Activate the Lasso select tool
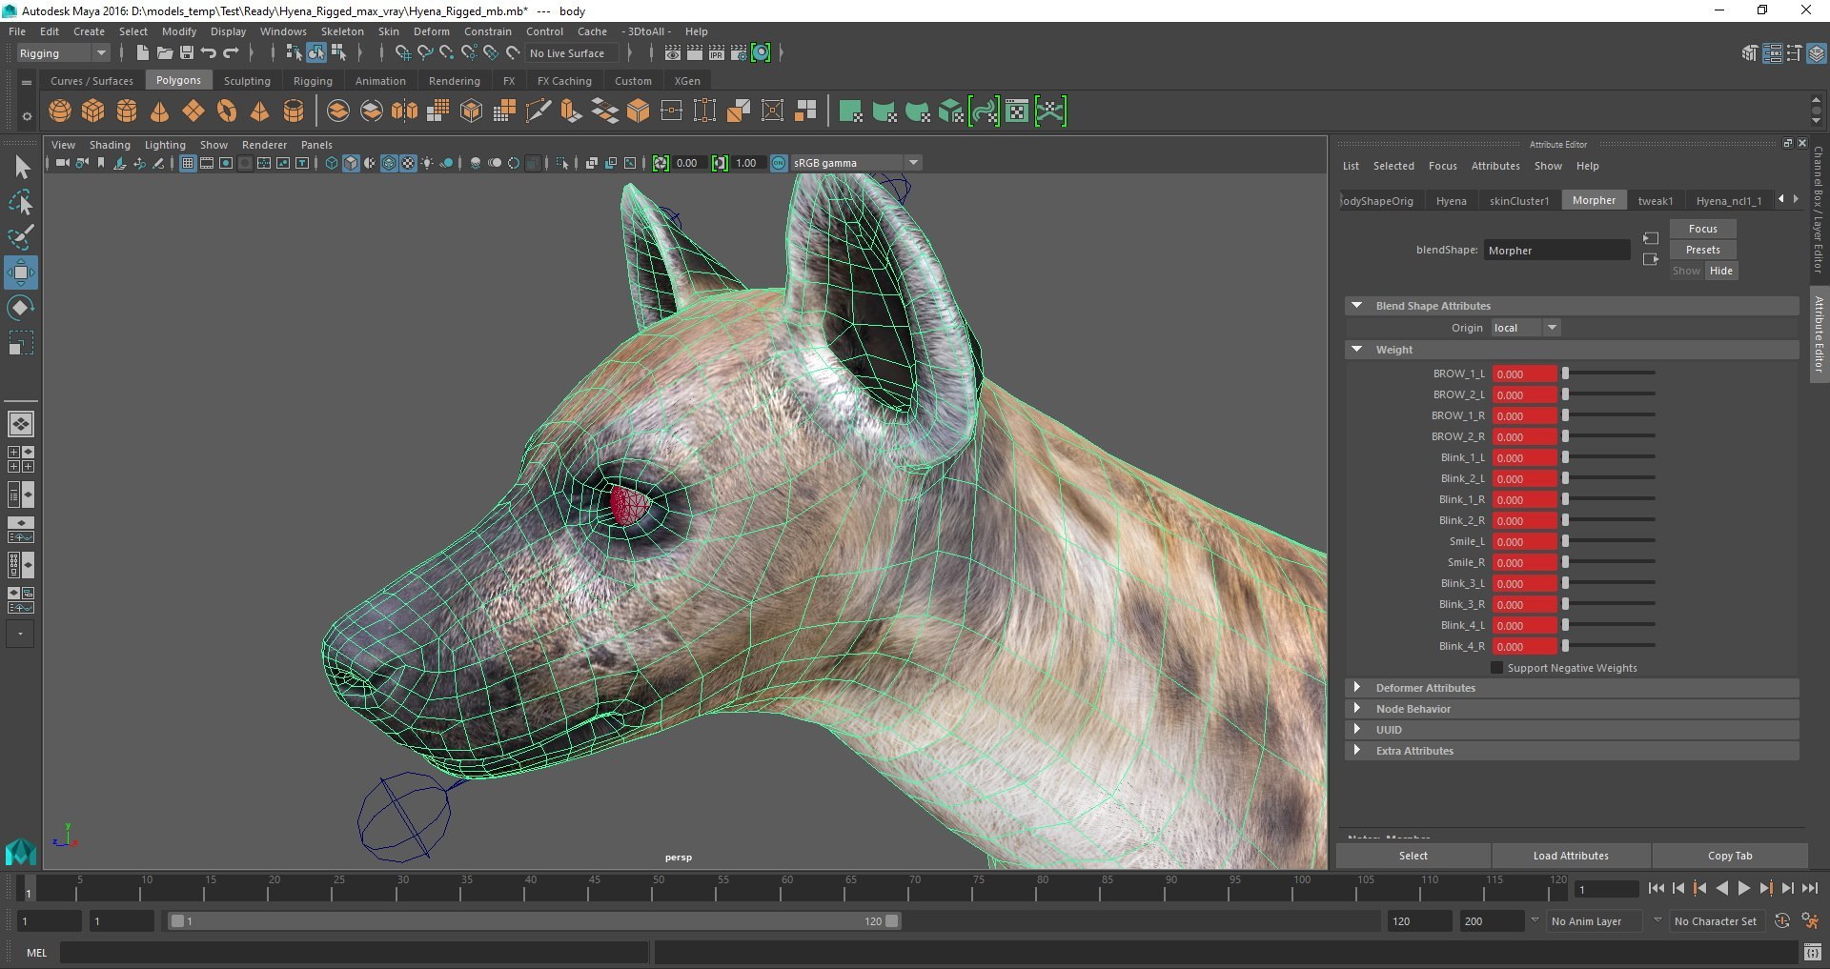The image size is (1830, 969). (x=21, y=203)
